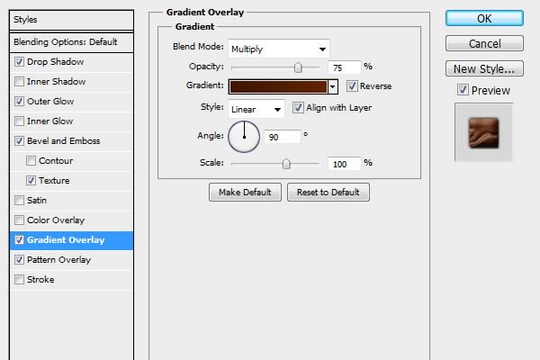Click the OK button
Viewport: 540px width, 360px height.
click(484, 18)
